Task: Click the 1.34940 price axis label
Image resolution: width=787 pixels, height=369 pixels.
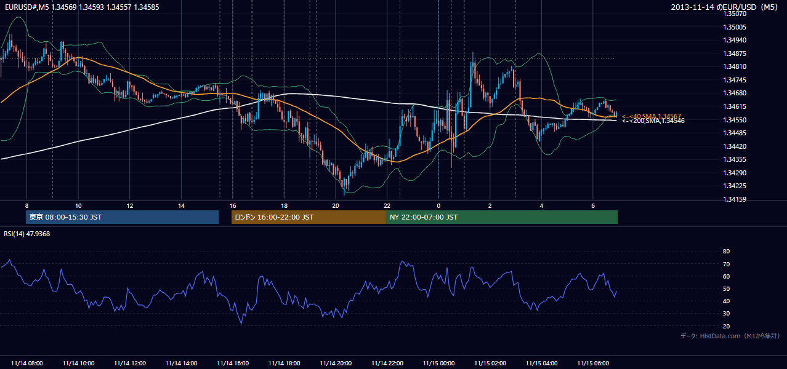Action: [734, 40]
